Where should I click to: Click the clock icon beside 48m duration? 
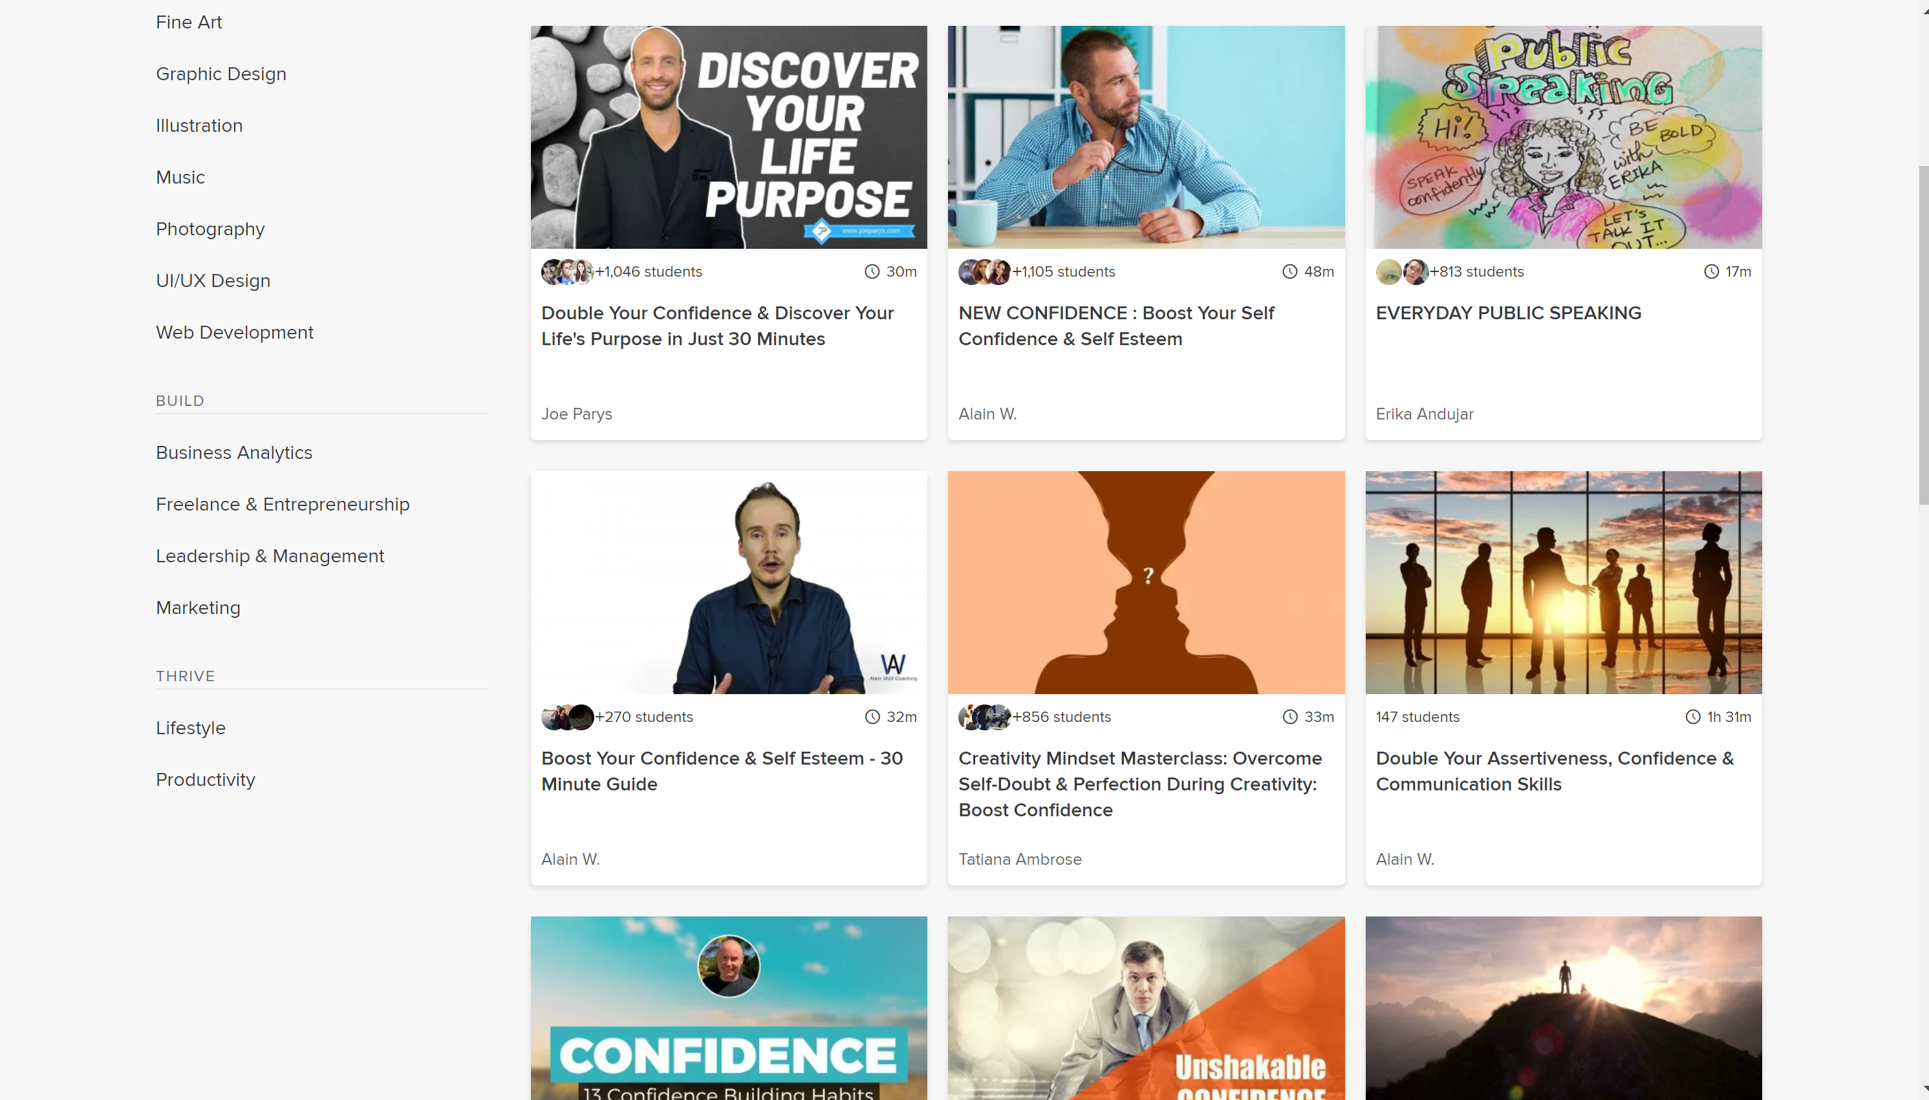[x=1289, y=271]
